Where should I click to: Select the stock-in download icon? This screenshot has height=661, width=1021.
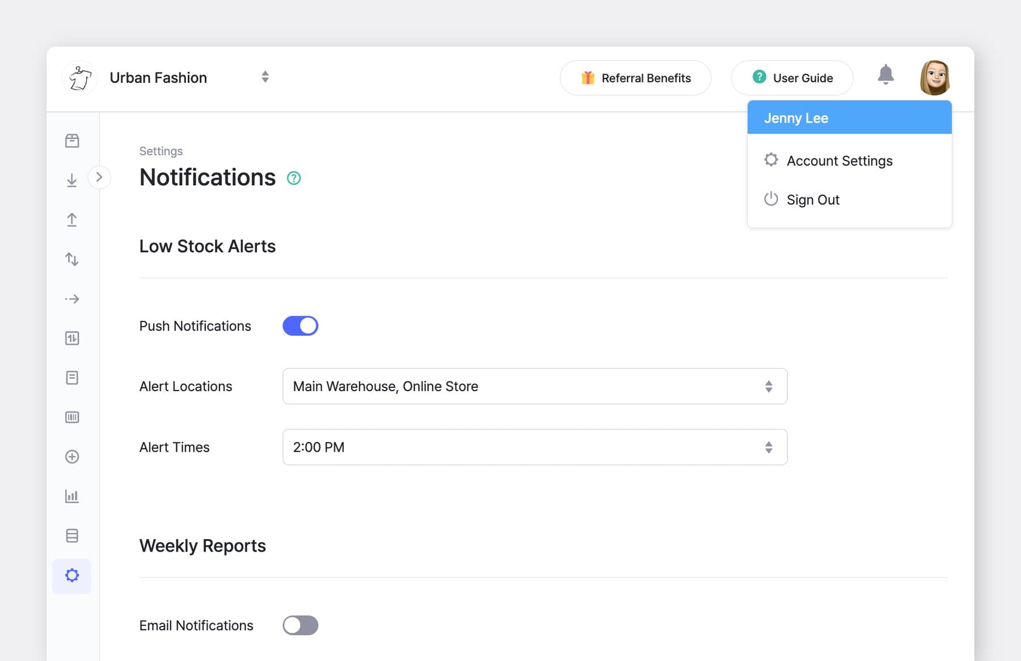tap(72, 180)
